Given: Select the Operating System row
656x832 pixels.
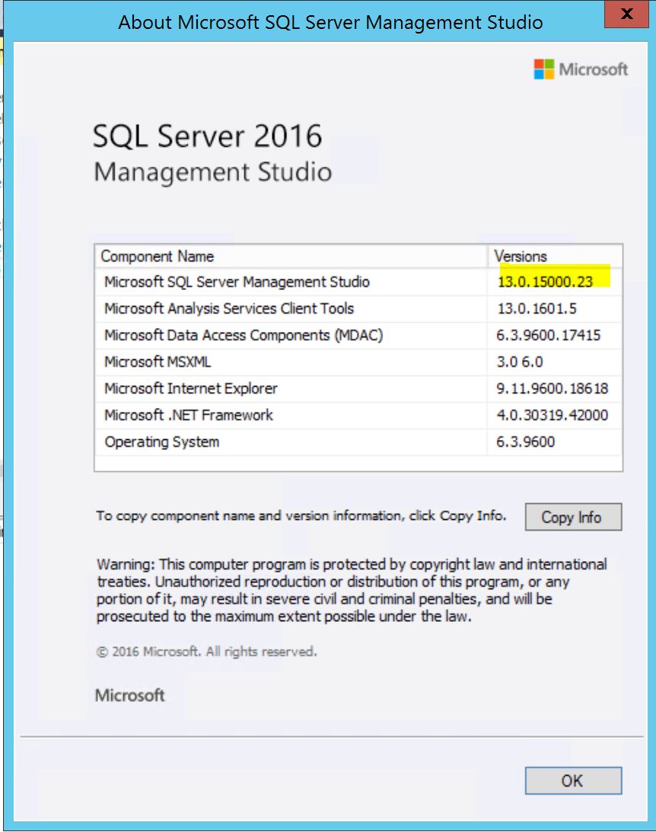Looking at the screenshot, I should [x=358, y=442].
